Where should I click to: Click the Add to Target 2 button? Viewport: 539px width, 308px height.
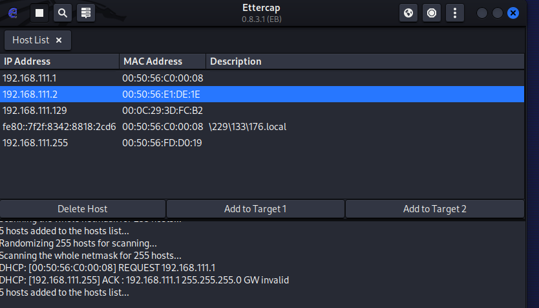point(434,209)
